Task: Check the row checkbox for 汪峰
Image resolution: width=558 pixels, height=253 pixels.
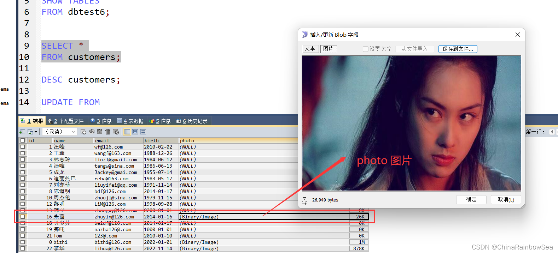Action: point(23,147)
